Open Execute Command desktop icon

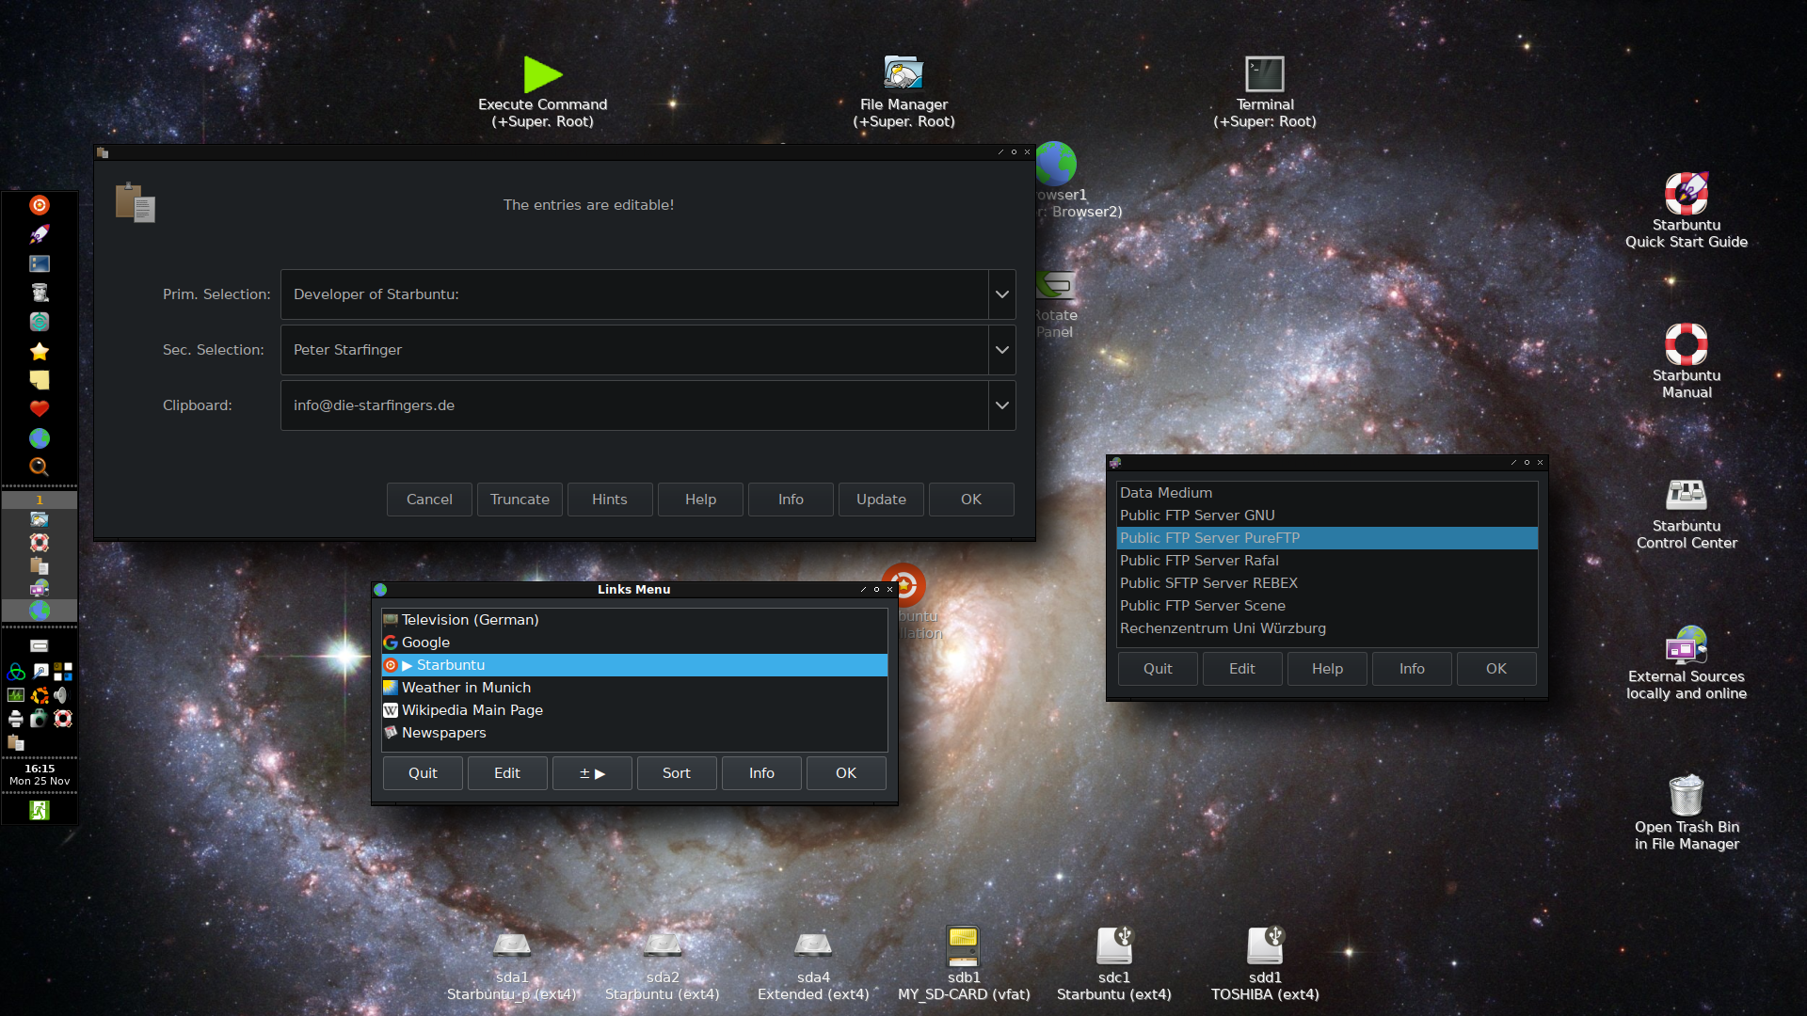click(x=542, y=74)
